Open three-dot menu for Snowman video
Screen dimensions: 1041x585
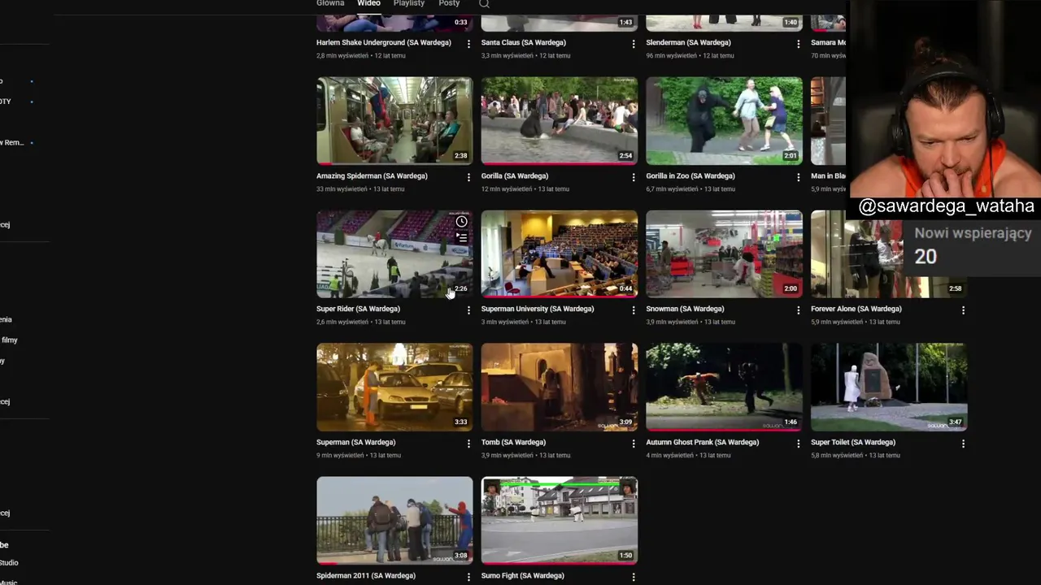(x=798, y=310)
